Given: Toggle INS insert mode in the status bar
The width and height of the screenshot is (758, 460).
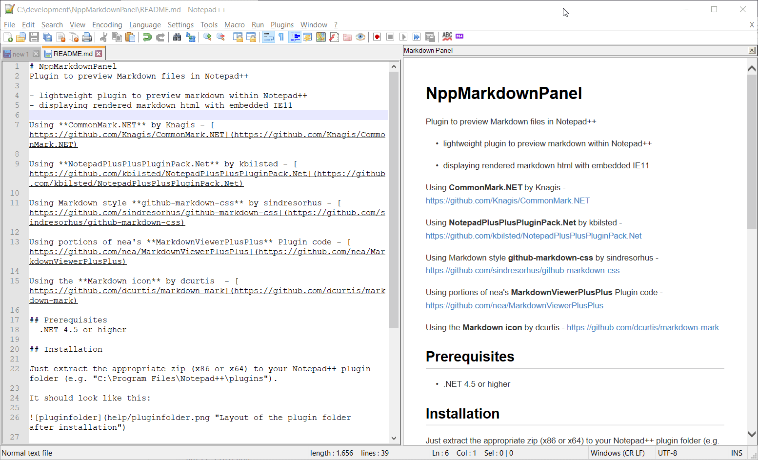Looking at the screenshot, I should (737, 453).
